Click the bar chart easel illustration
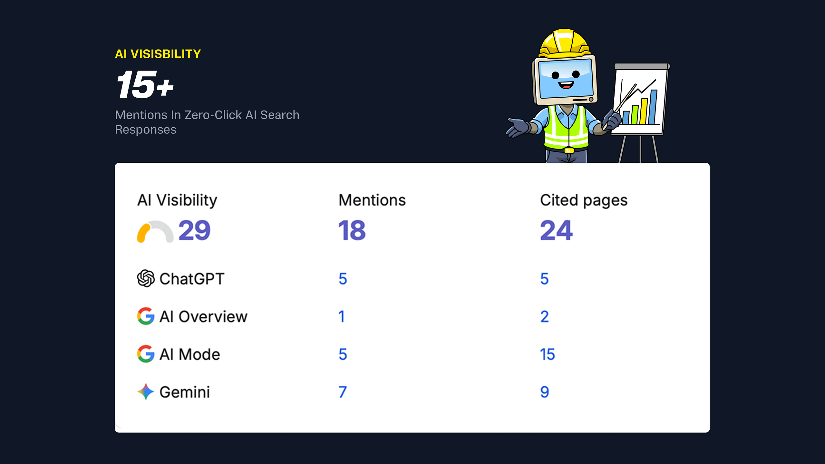Image resolution: width=825 pixels, height=464 pixels. (x=641, y=113)
